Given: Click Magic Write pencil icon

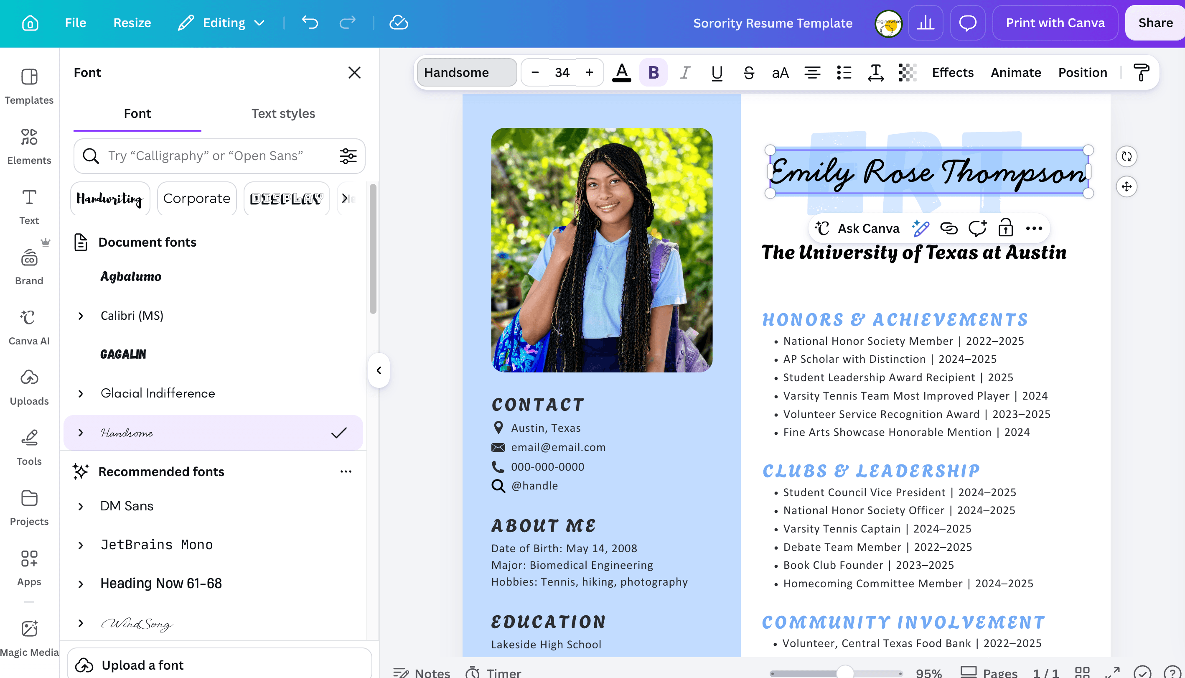Looking at the screenshot, I should 920,228.
